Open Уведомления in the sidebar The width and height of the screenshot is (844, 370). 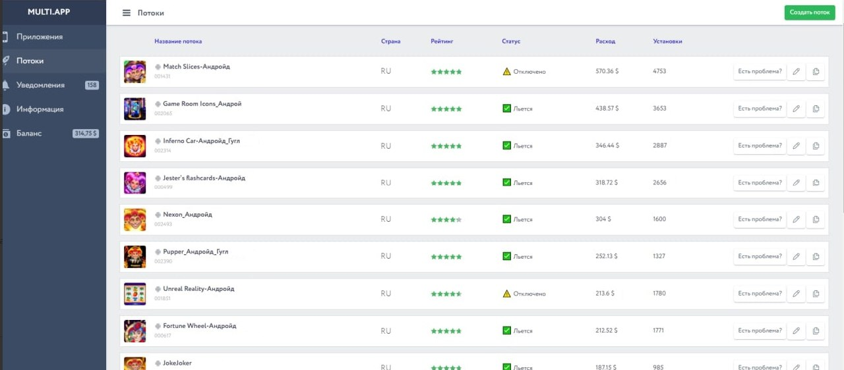point(53,85)
